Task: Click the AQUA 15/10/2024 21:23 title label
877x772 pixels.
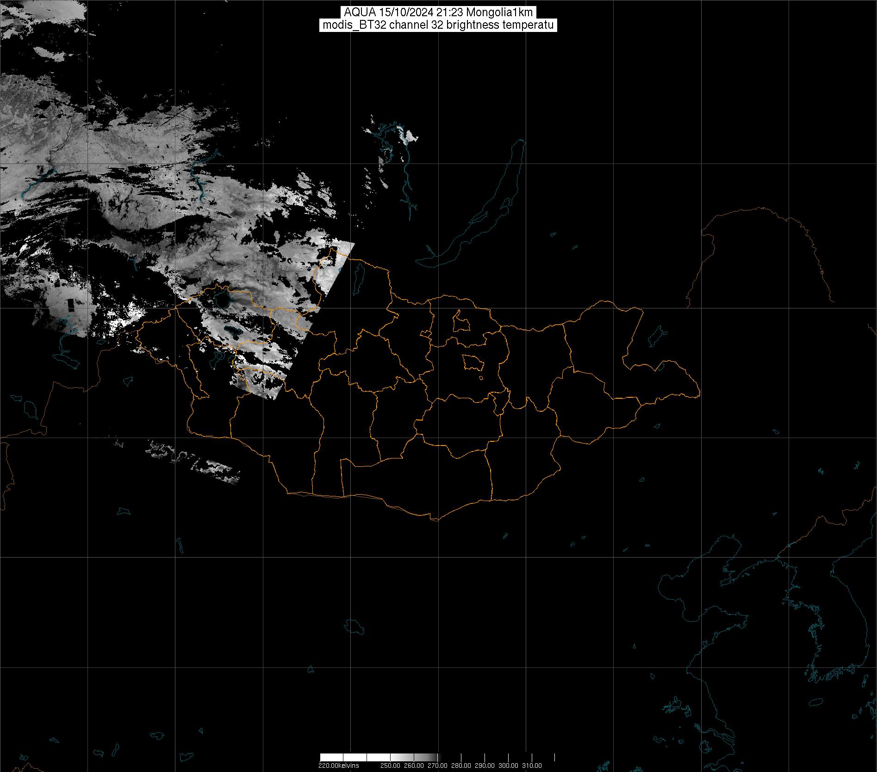Action: 438,13
